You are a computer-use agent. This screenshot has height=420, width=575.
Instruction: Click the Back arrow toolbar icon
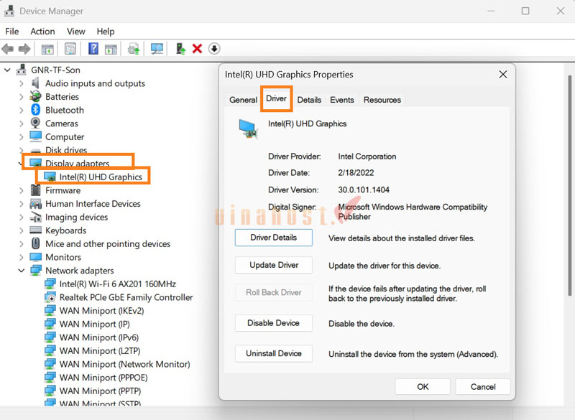click(8, 49)
